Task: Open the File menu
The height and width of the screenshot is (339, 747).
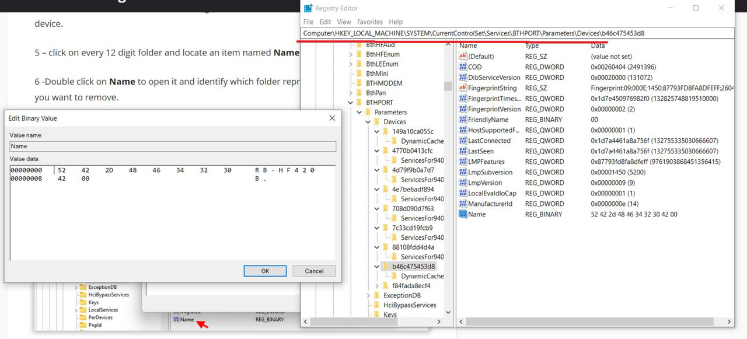Action: coord(308,22)
